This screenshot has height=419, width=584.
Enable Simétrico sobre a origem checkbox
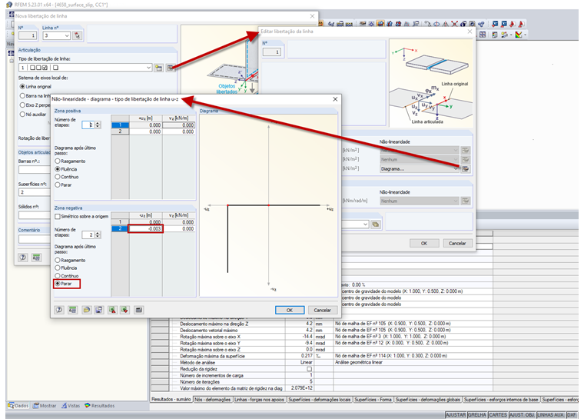pos(58,217)
